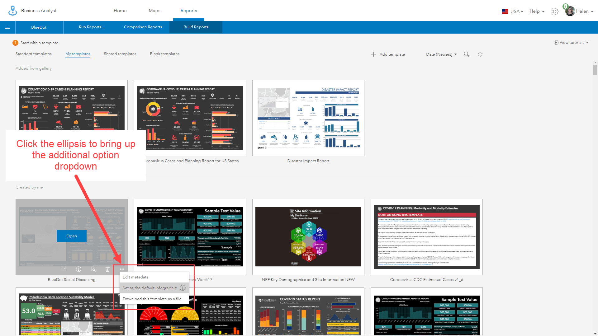The image size is (598, 336).
Task: Click Download this template as a file
Action: tap(152, 299)
